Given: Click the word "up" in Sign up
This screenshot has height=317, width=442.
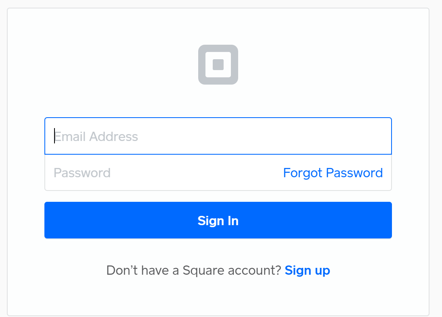Looking at the screenshot, I should pyautogui.click(x=323, y=271).
